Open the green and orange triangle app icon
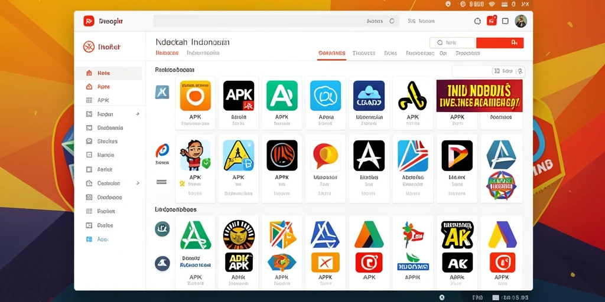This screenshot has width=605, height=302. point(369,235)
